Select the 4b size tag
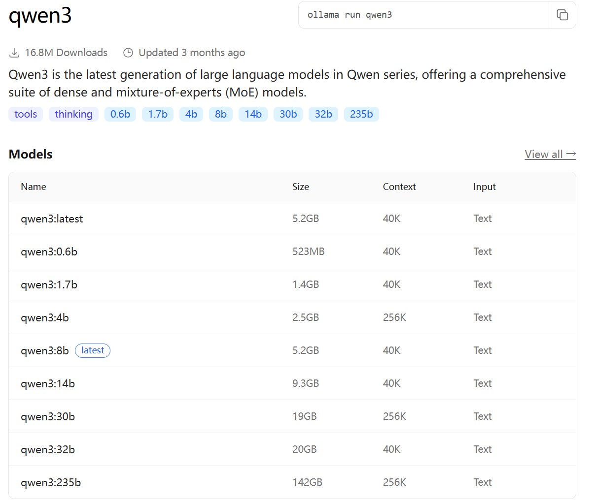Screen dimensions: 595x502 click(x=191, y=114)
